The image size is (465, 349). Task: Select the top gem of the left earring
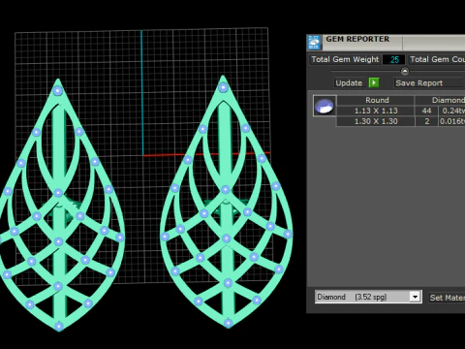[x=57, y=91]
